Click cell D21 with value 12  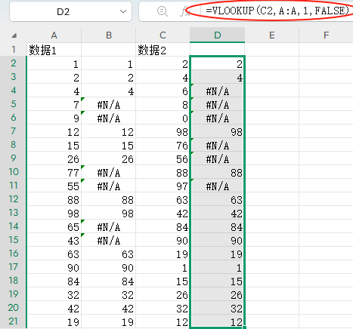pyautogui.click(x=217, y=321)
